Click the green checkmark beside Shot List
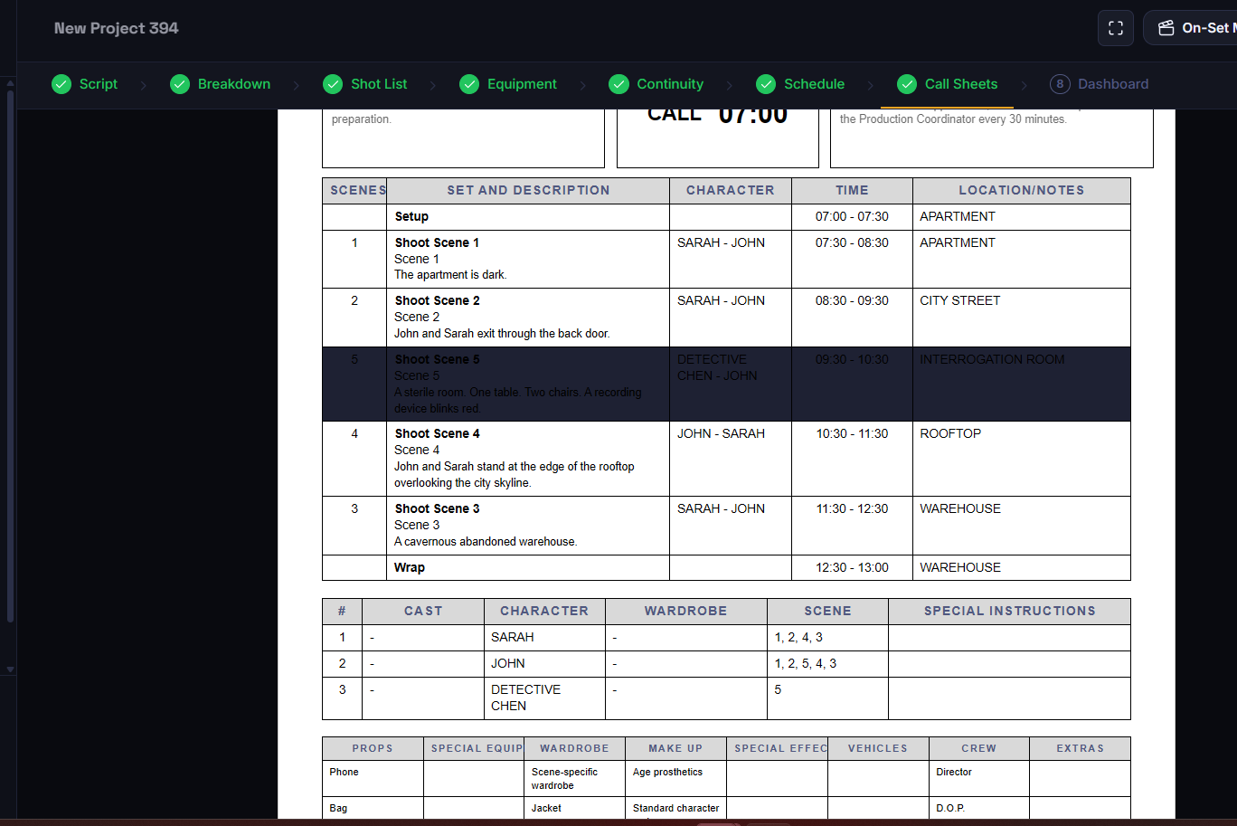This screenshot has height=826, width=1237. click(333, 84)
